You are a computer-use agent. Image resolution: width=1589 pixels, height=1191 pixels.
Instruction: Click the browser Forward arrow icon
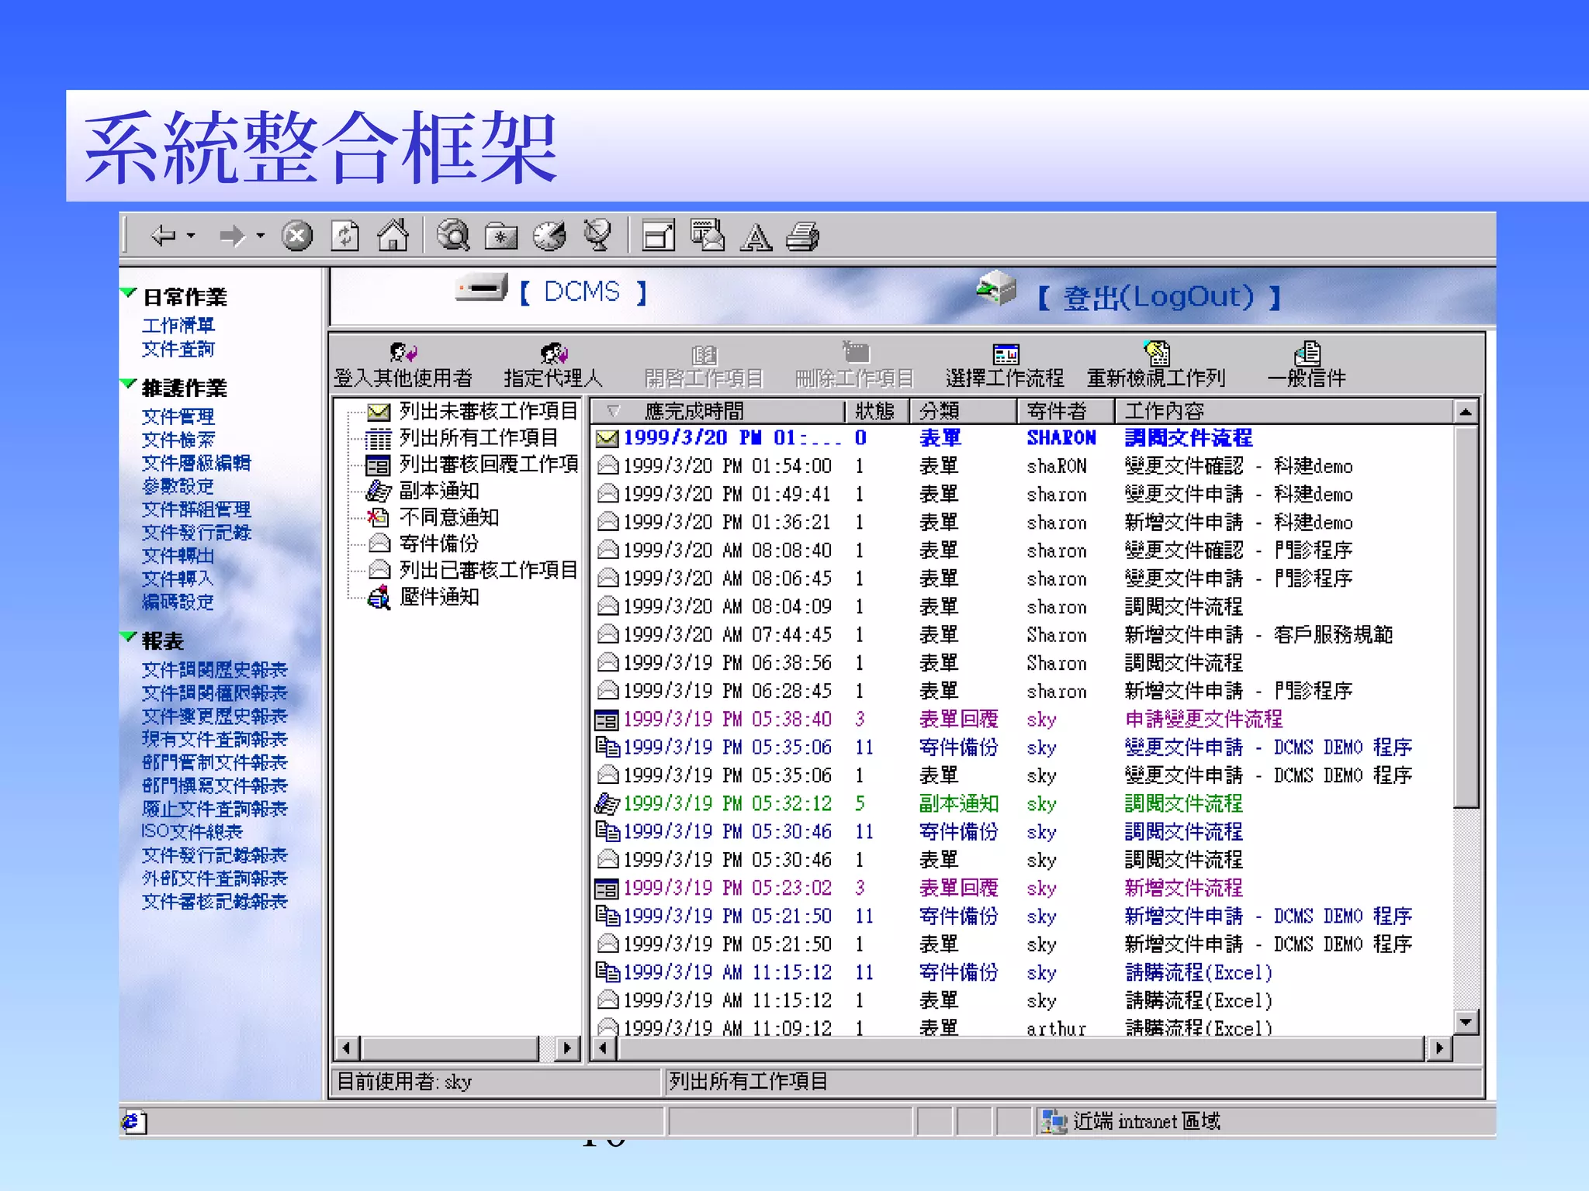232,236
